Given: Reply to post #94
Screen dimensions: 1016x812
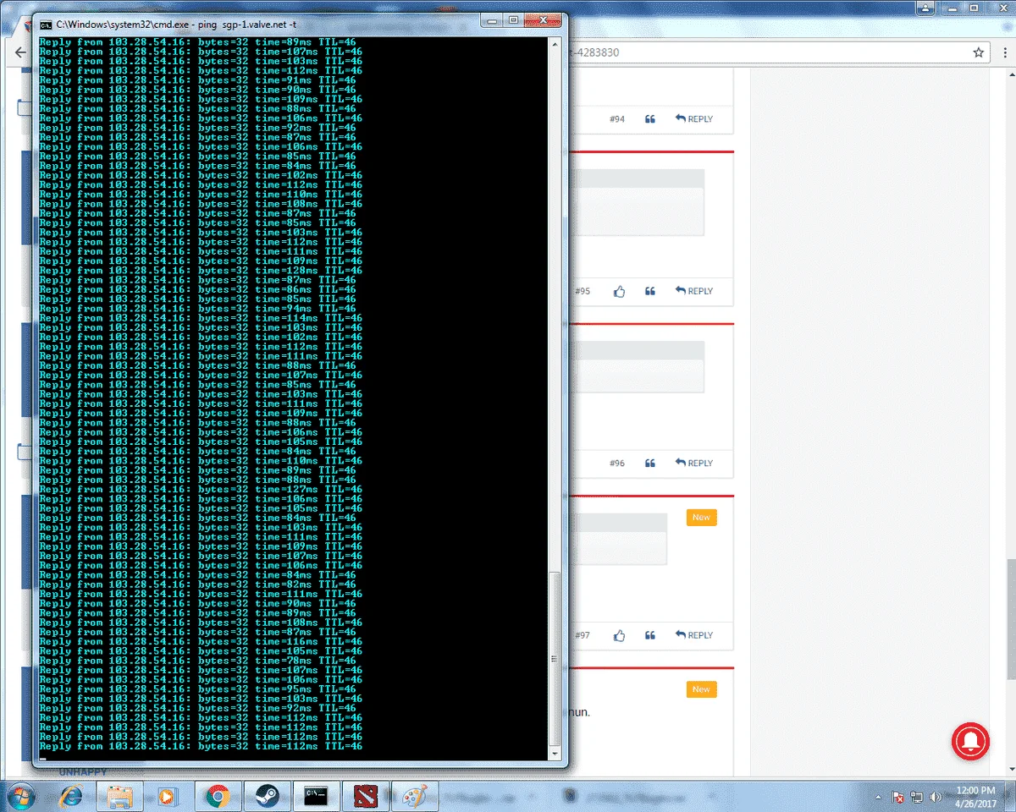Looking at the screenshot, I should pyautogui.click(x=694, y=119).
